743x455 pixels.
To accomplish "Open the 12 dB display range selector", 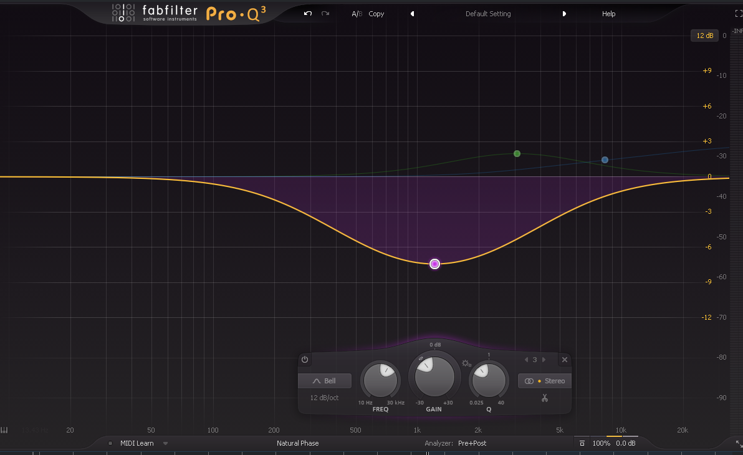I will (x=704, y=36).
